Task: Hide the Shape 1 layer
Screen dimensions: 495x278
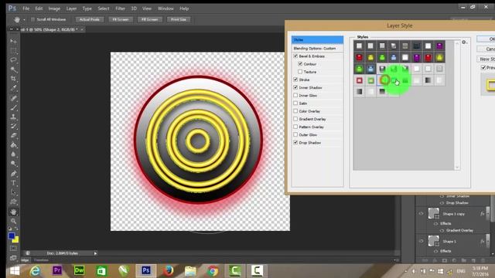Action: coord(421,241)
